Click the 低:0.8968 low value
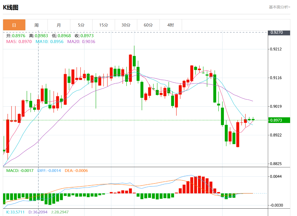The height and width of the screenshot is (216, 297). point(61,36)
